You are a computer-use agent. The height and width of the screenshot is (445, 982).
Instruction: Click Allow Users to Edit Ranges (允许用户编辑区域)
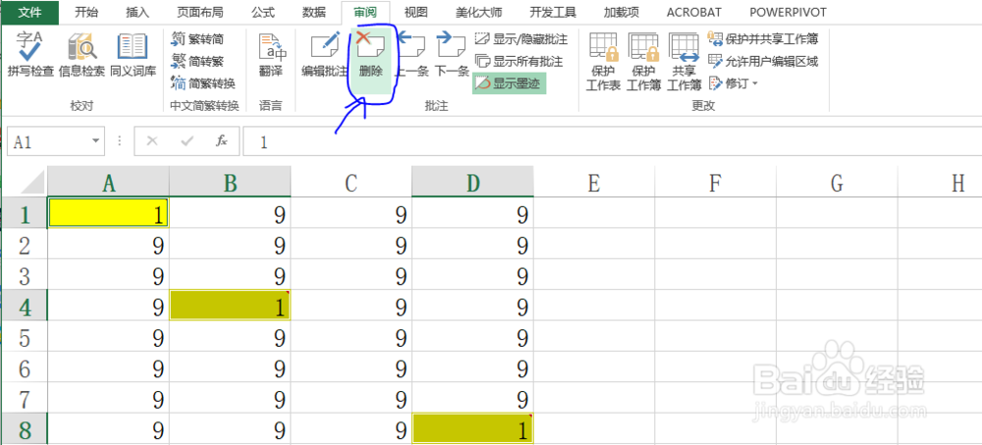[x=763, y=62]
